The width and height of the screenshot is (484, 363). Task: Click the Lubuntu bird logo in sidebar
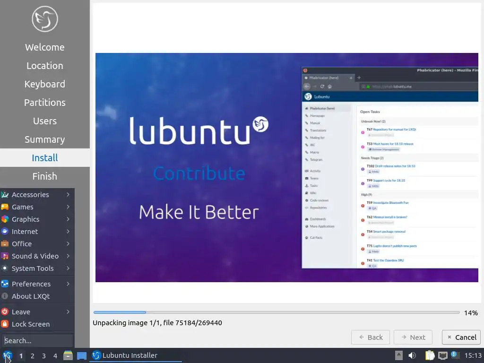coord(45,19)
